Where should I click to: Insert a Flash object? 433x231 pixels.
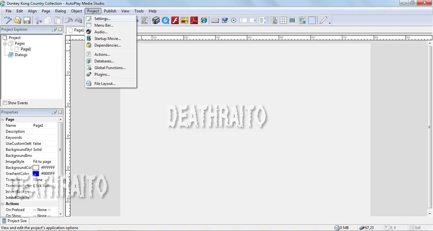point(175,21)
